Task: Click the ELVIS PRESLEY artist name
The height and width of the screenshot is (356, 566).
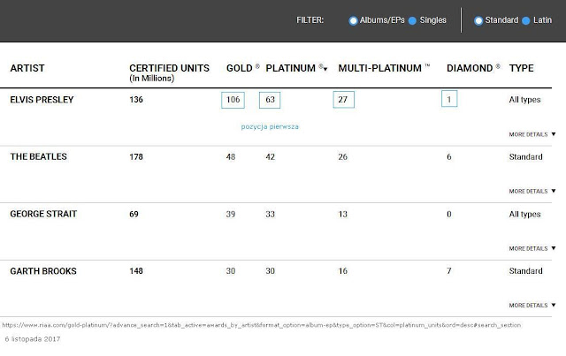Action: click(42, 100)
